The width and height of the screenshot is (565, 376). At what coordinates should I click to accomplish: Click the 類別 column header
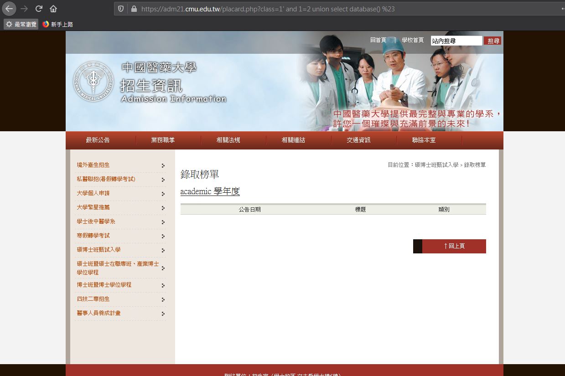[444, 210]
